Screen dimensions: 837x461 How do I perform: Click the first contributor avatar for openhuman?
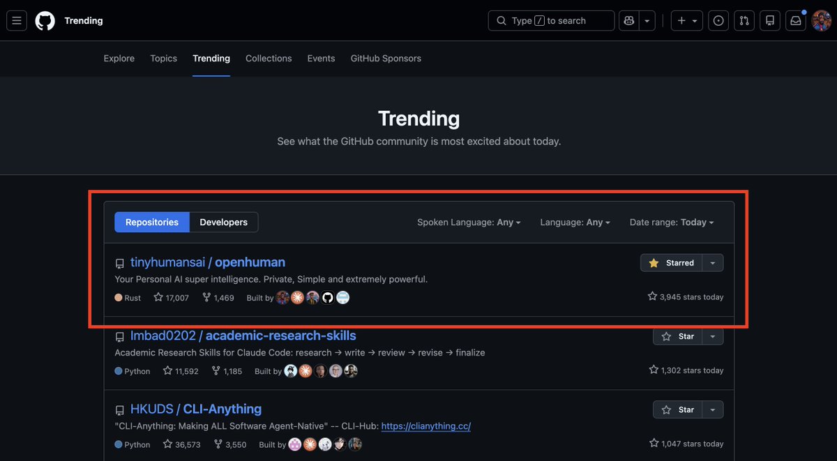pos(282,298)
